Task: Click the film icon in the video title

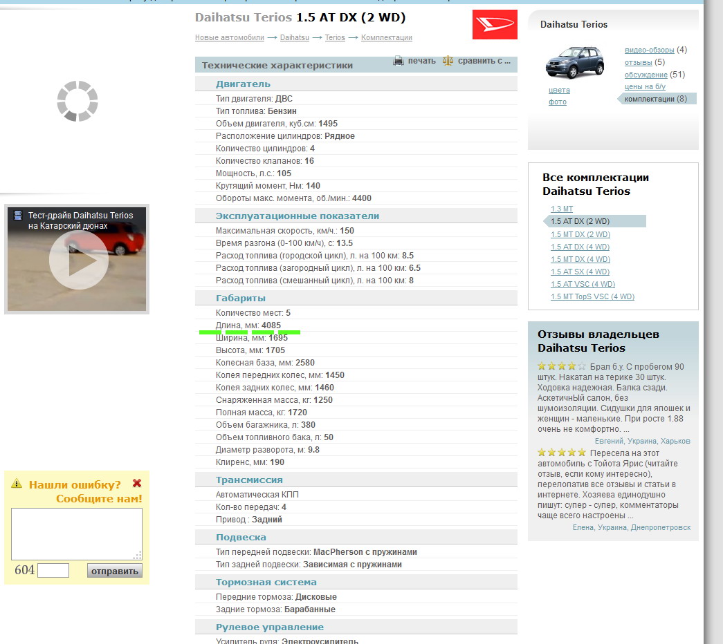Action: point(18,216)
